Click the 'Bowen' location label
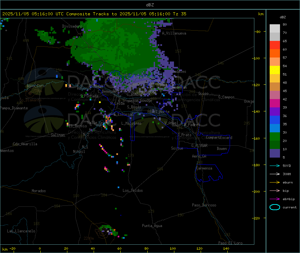The image size is (300, 253). [222, 149]
